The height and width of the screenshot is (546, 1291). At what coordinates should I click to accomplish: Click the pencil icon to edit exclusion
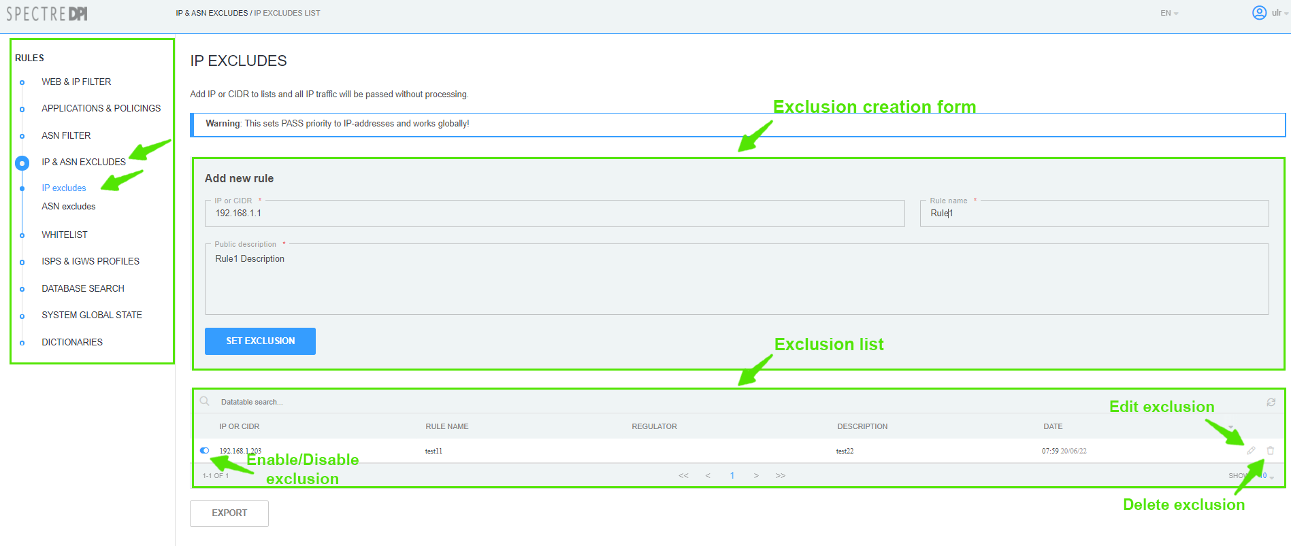[x=1251, y=451]
